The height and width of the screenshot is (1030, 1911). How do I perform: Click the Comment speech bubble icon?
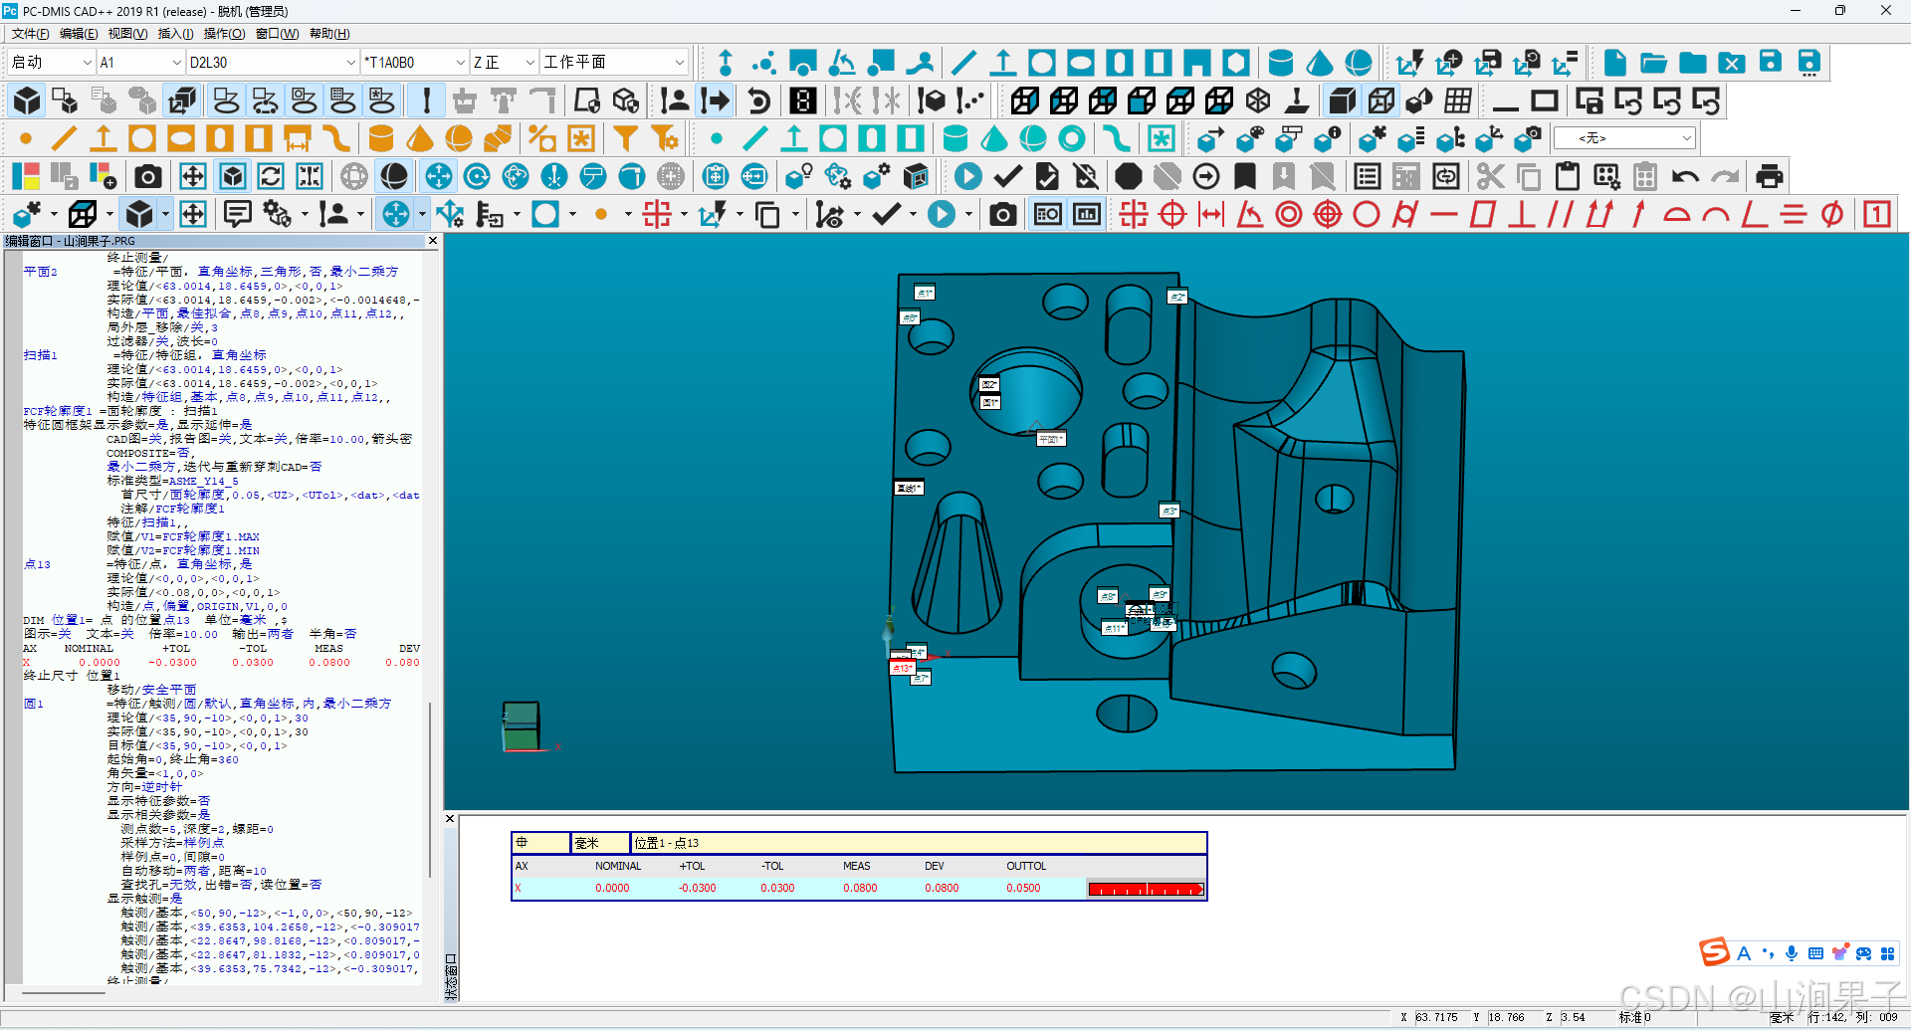(237, 214)
